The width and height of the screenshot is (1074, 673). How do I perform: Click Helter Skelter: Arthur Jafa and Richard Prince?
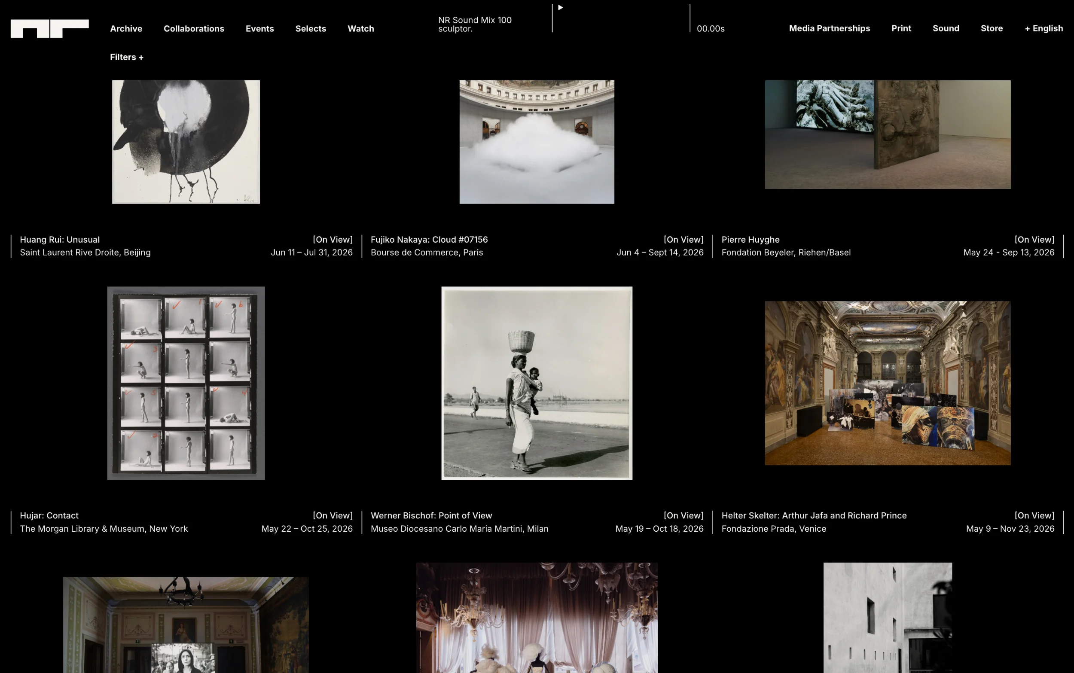tap(814, 515)
